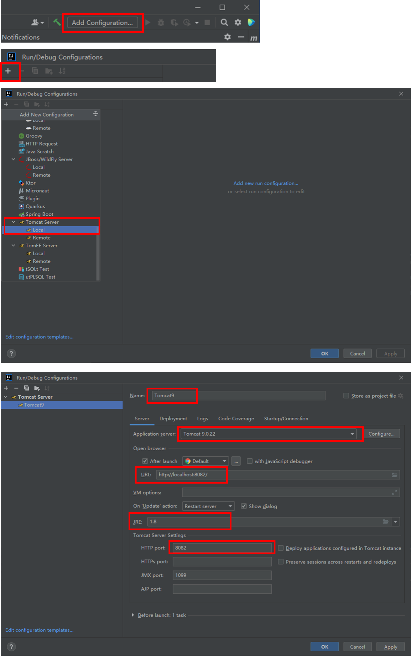
Task: Click the magnifier Search Everywhere icon
Action: [x=224, y=22]
